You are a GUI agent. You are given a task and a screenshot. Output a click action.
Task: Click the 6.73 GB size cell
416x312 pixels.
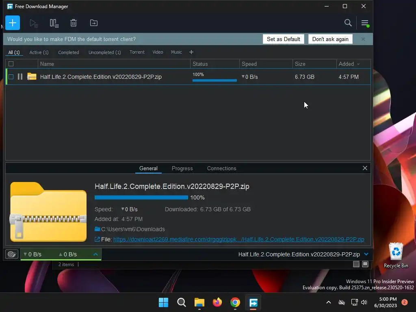[305, 77]
